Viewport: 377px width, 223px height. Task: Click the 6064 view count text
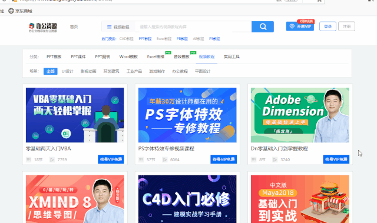click(174, 159)
